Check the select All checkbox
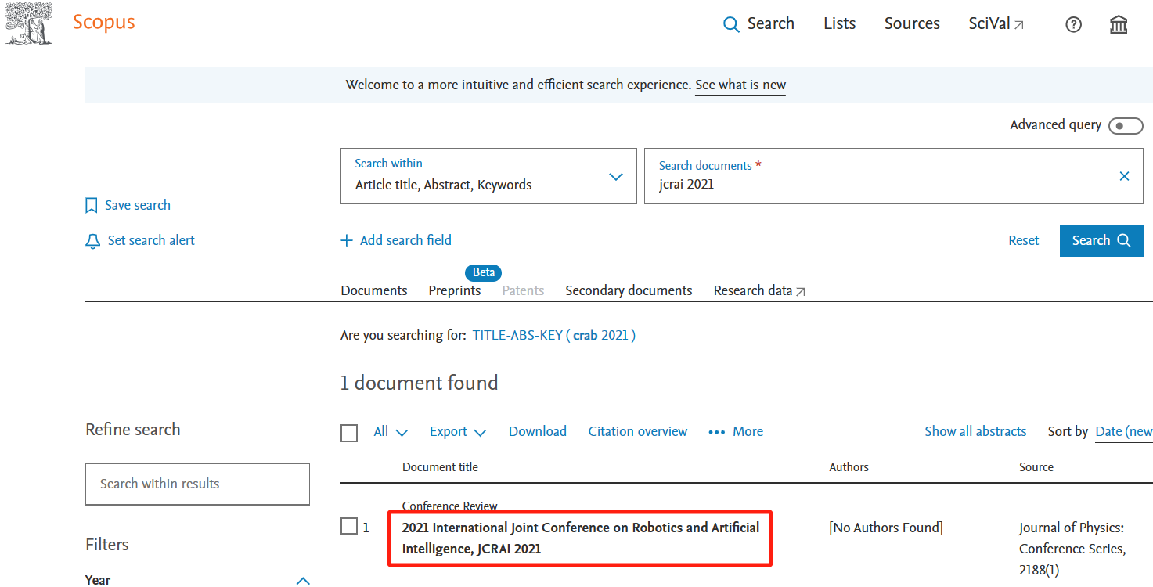This screenshot has height=587, width=1153. (x=349, y=433)
